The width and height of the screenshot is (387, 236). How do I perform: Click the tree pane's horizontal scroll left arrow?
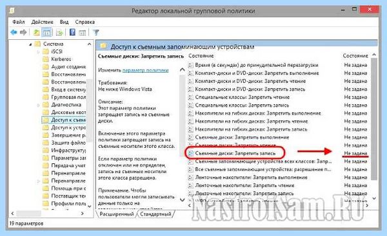pos(13,214)
